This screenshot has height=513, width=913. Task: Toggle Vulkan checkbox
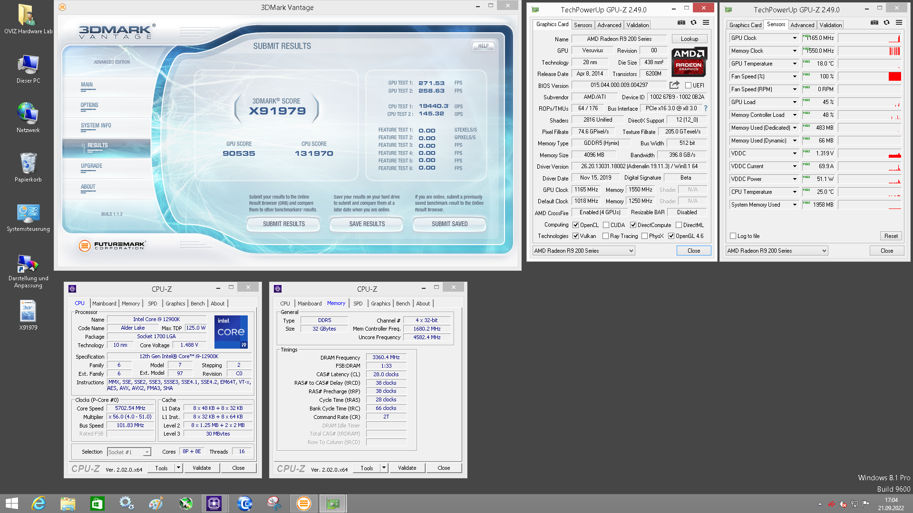point(576,236)
